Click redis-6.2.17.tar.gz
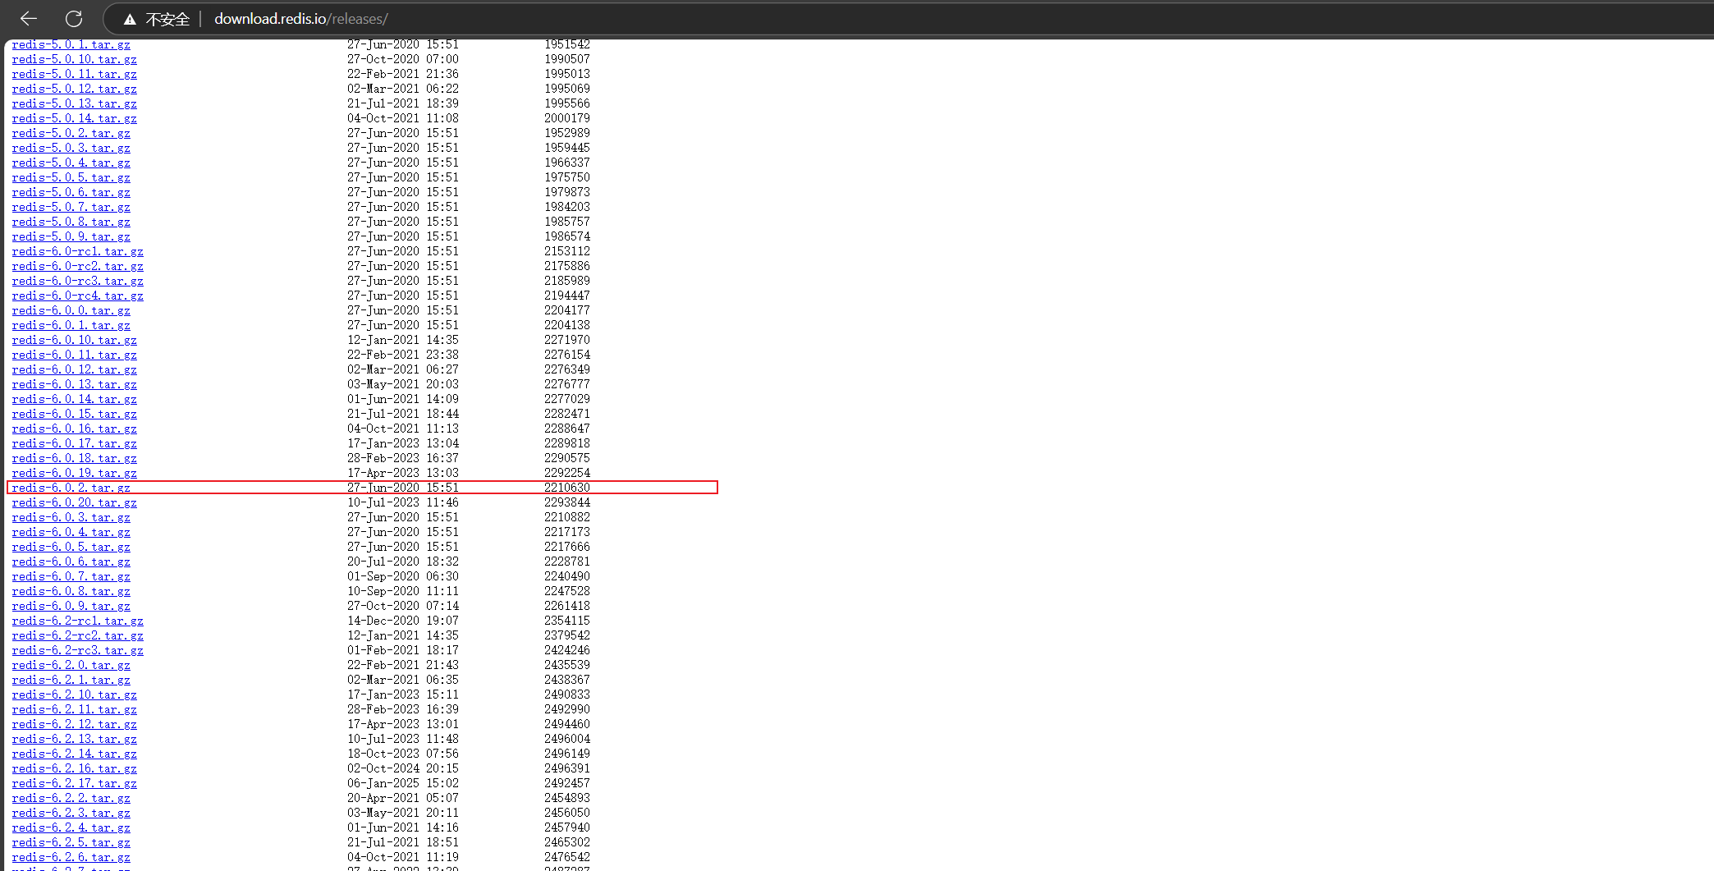 pyautogui.click(x=75, y=783)
